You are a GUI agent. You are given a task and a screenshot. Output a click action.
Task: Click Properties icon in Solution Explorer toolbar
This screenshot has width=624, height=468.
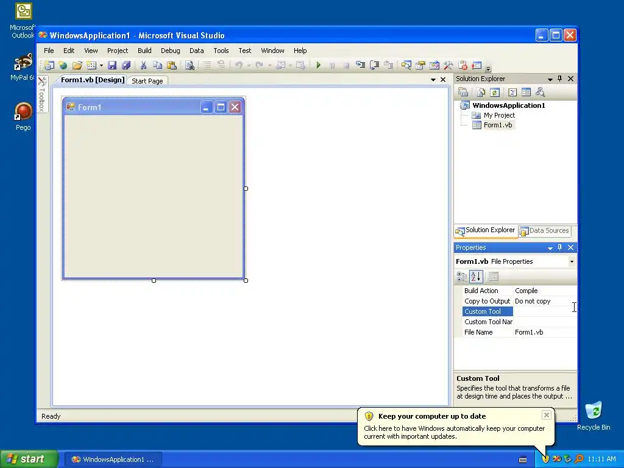pyautogui.click(x=463, y=93)
